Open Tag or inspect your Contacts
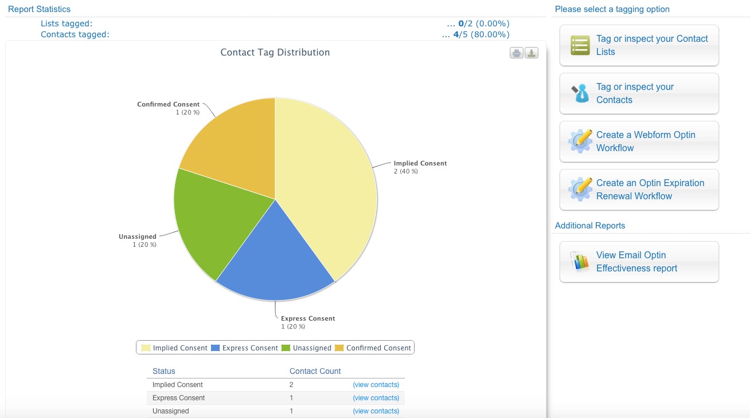750x418 pixels. tap(639, 93)
